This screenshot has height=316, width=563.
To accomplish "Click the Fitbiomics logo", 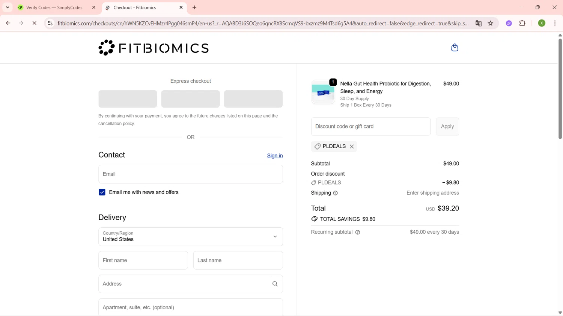I will (154, 48).
